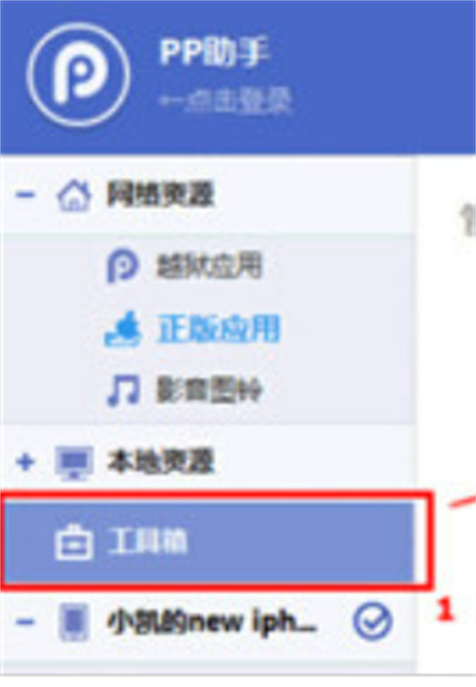The image size is (476, 687).
Task: Open the 点击登录 login link
Action: (226, 102)
